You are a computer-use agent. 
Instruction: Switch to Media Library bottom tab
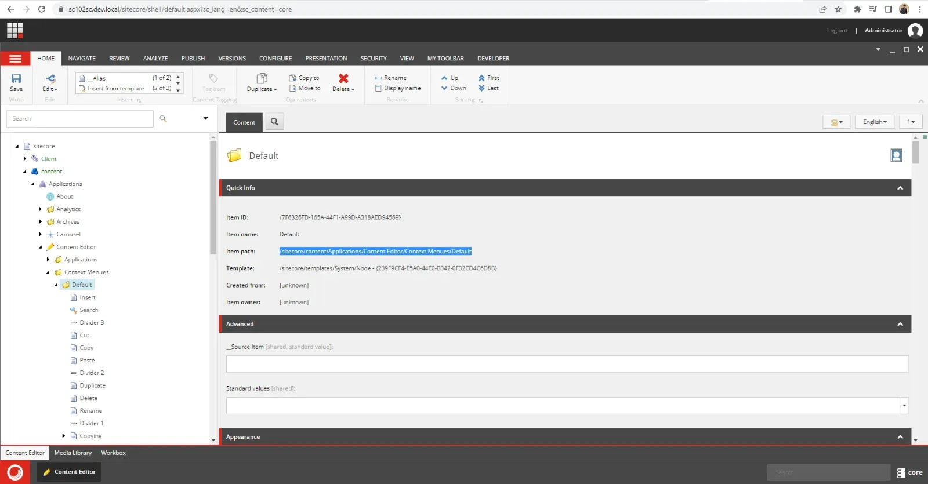click(x=73, y=453)
